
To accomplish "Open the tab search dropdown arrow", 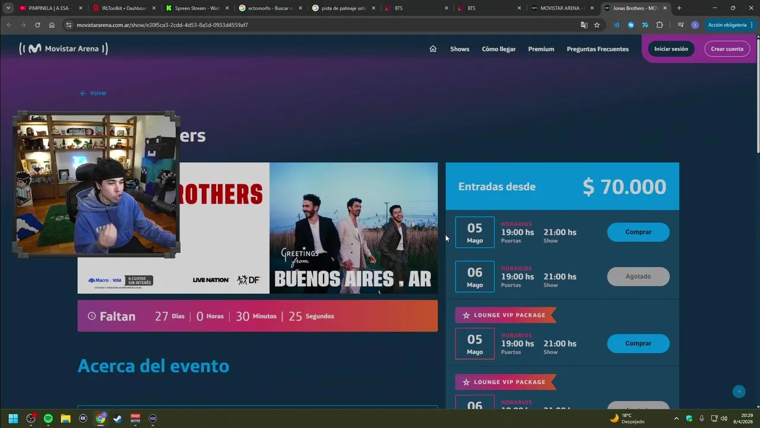I will tap(8, 8).
